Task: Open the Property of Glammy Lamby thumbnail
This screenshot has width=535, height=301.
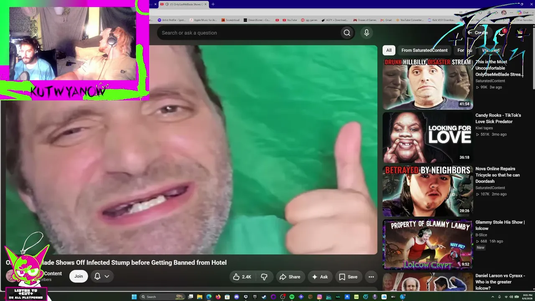Action: click(428, 245)
